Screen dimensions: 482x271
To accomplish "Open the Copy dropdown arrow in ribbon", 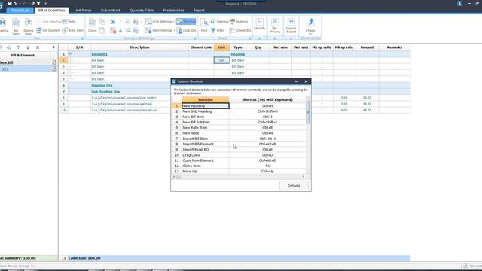I will 108,22.
